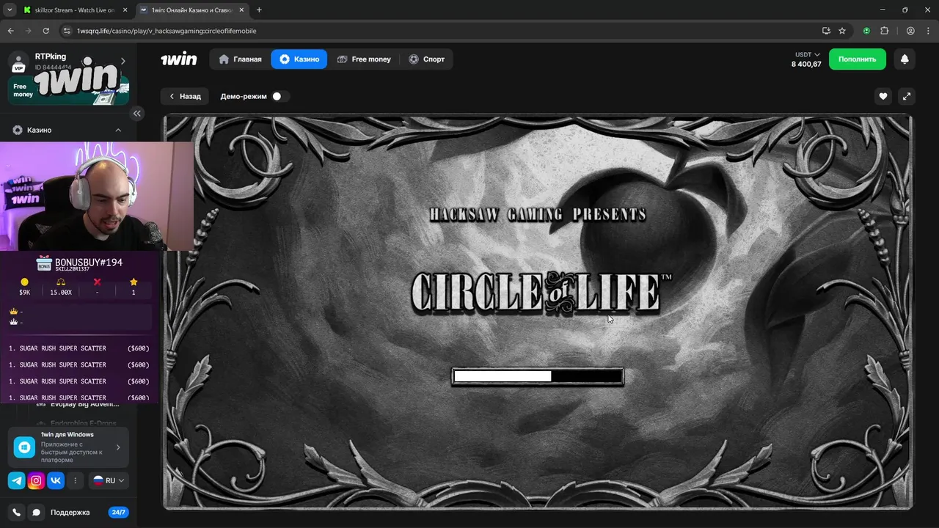Open the chat support bubble icon
This screenshot has width=939, height=528.
pyautogui.click(x=36, y=512)
